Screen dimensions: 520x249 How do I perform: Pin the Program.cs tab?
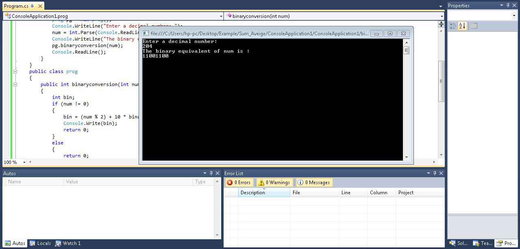point(32,6)
